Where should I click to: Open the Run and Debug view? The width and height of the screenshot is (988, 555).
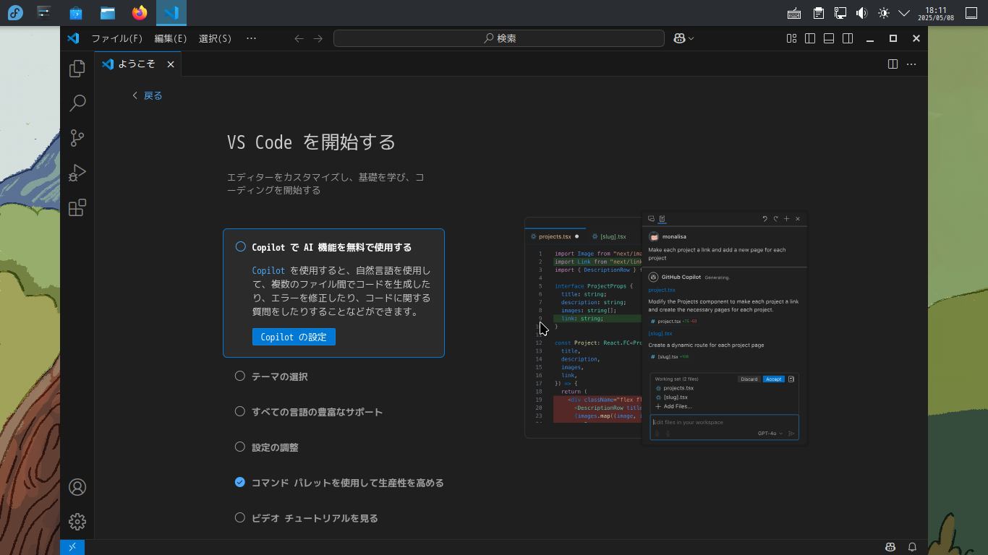(77, 173)
